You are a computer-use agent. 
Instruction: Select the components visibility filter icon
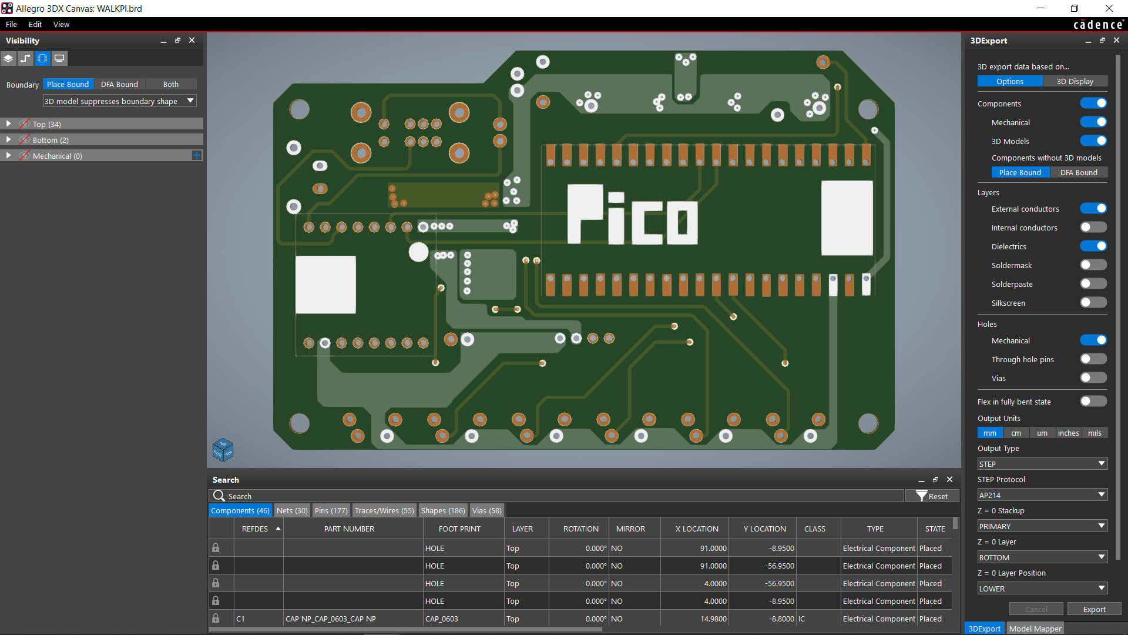(42, 58)
